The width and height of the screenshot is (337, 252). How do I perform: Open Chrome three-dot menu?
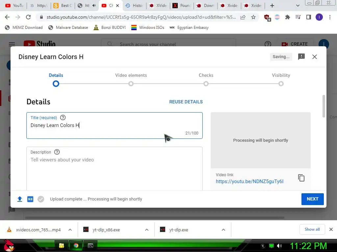point(330,17)
